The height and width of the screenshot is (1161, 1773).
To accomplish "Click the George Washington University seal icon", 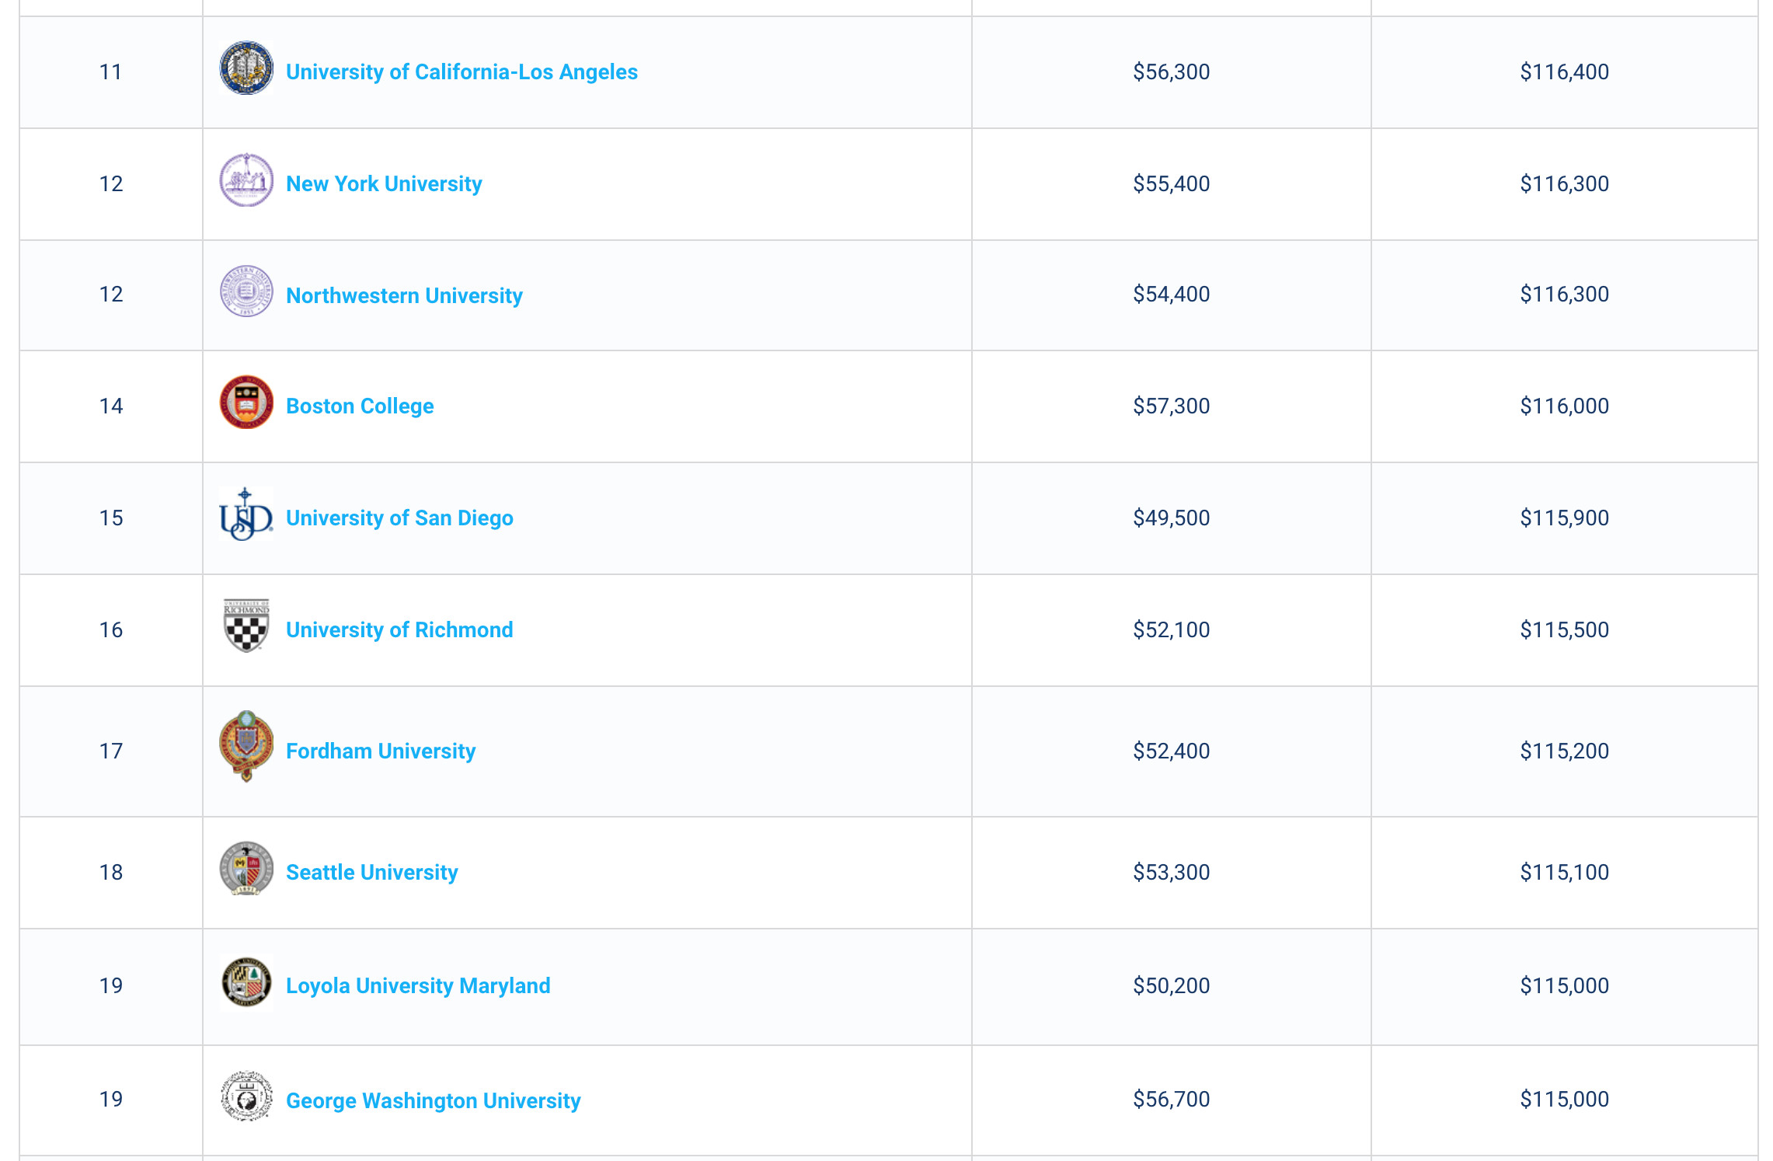I will [246, 1096].
